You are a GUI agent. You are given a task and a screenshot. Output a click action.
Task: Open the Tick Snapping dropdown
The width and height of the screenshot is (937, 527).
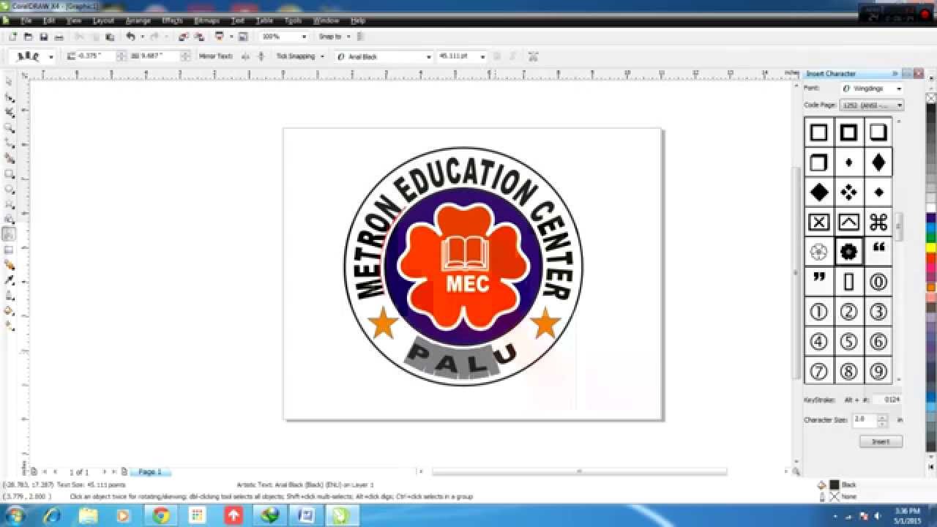click(x=322, y=56)
